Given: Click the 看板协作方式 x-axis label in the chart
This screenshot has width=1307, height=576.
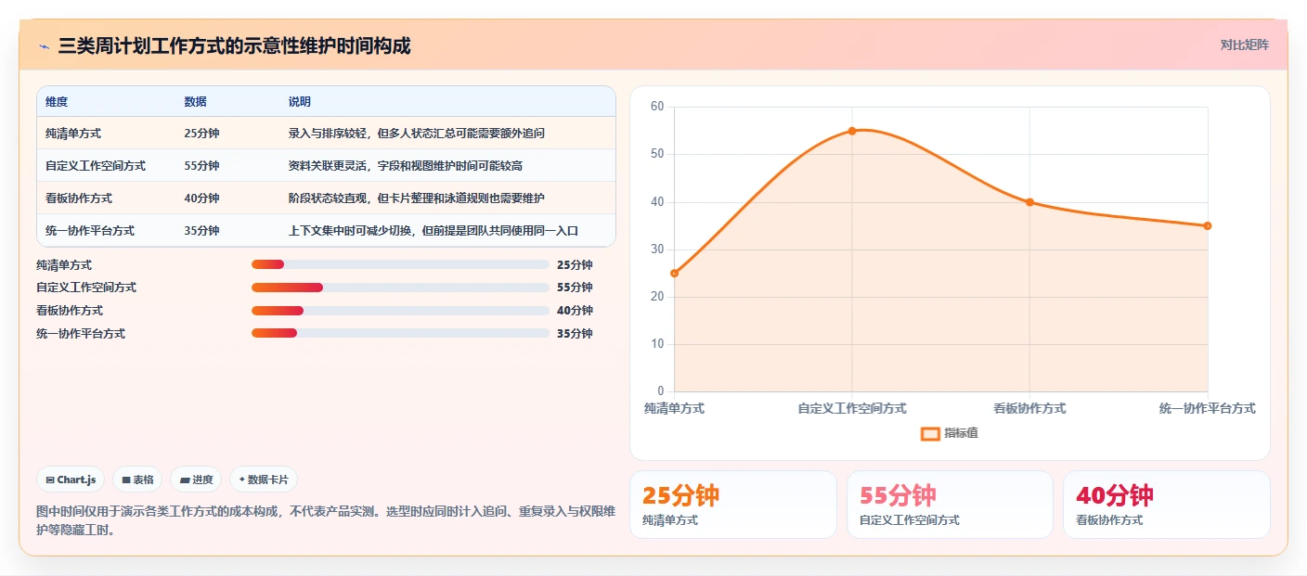Looking at the screenshot, I should tap(1029, 408).
